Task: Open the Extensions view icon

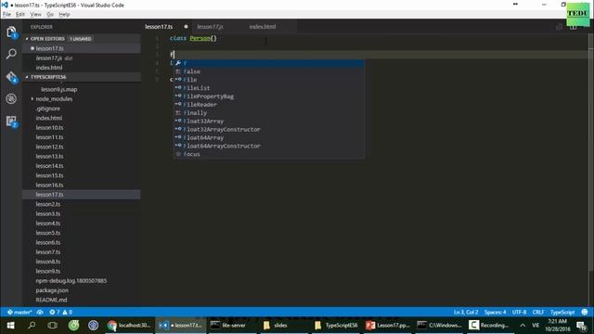Action: (11, 122)
